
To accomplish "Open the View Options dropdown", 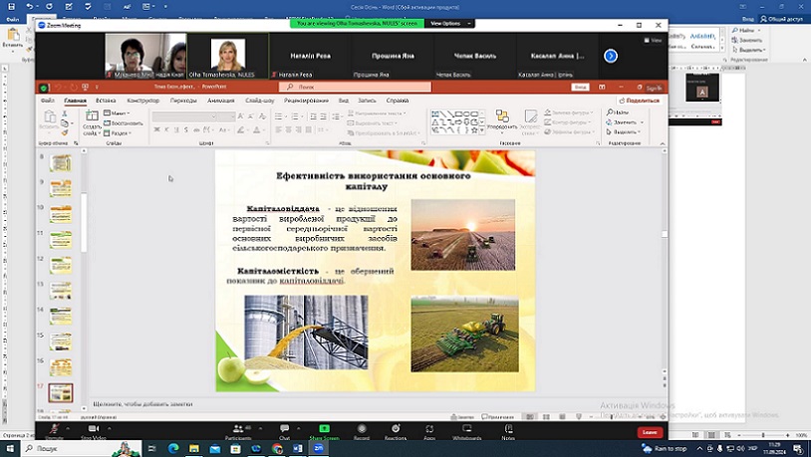I will point(450,23).
